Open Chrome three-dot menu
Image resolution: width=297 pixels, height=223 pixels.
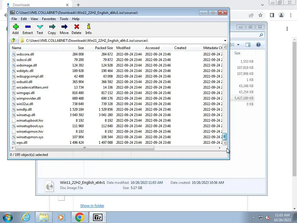pyautogui.click(x=291, y=15)
